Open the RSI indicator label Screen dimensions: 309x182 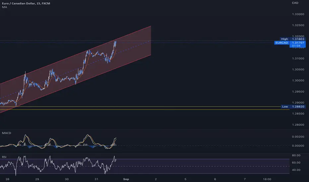click(4, 157)
